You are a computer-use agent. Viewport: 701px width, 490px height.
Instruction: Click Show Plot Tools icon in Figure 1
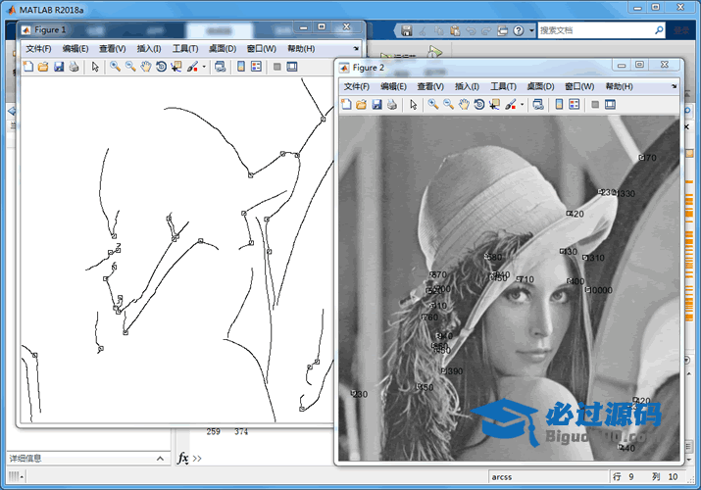point(292,67)
